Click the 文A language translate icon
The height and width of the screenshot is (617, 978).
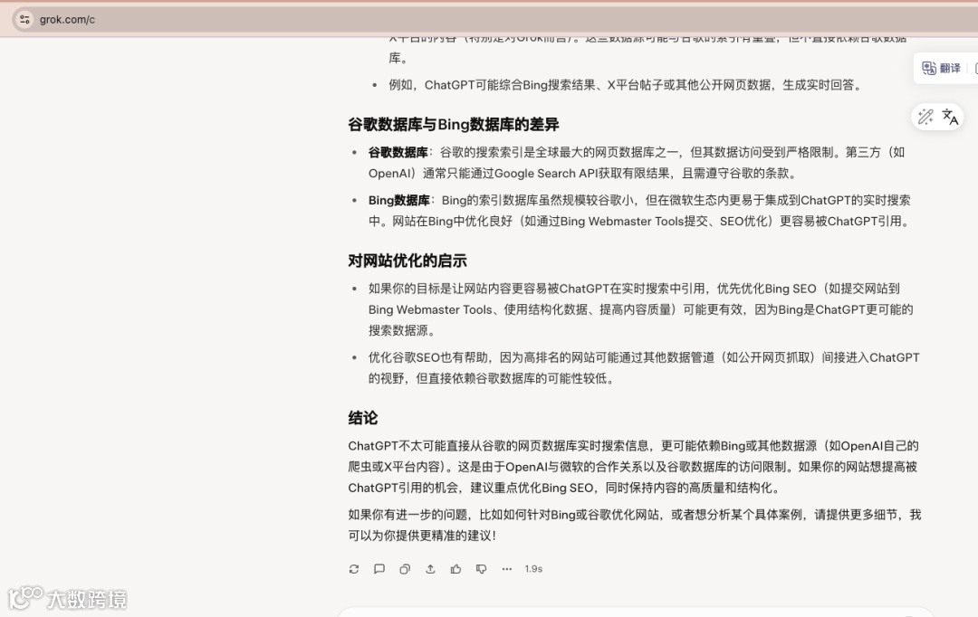click(950, 117)
